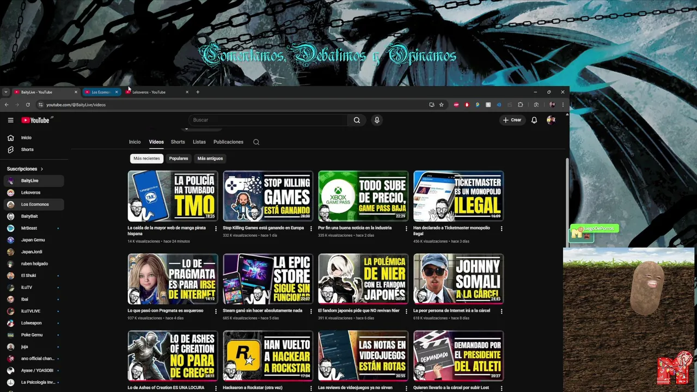Open the Xbox Game Pass video thumbnail
The image size is (697, 392).
(363, 196)
